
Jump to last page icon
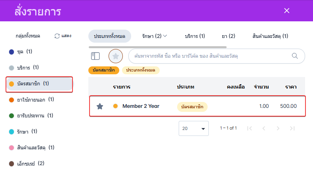pos(292,128)
